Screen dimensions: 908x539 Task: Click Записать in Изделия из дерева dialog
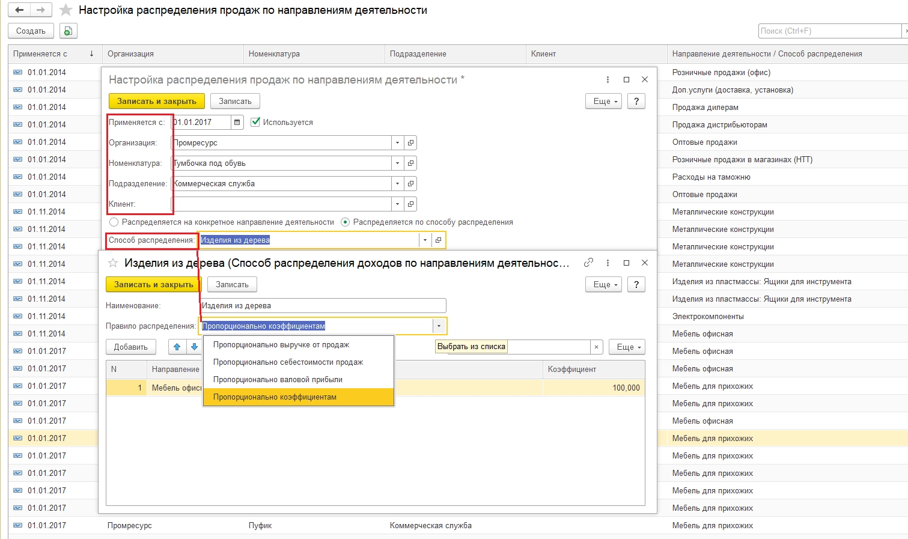click(232, 284)
